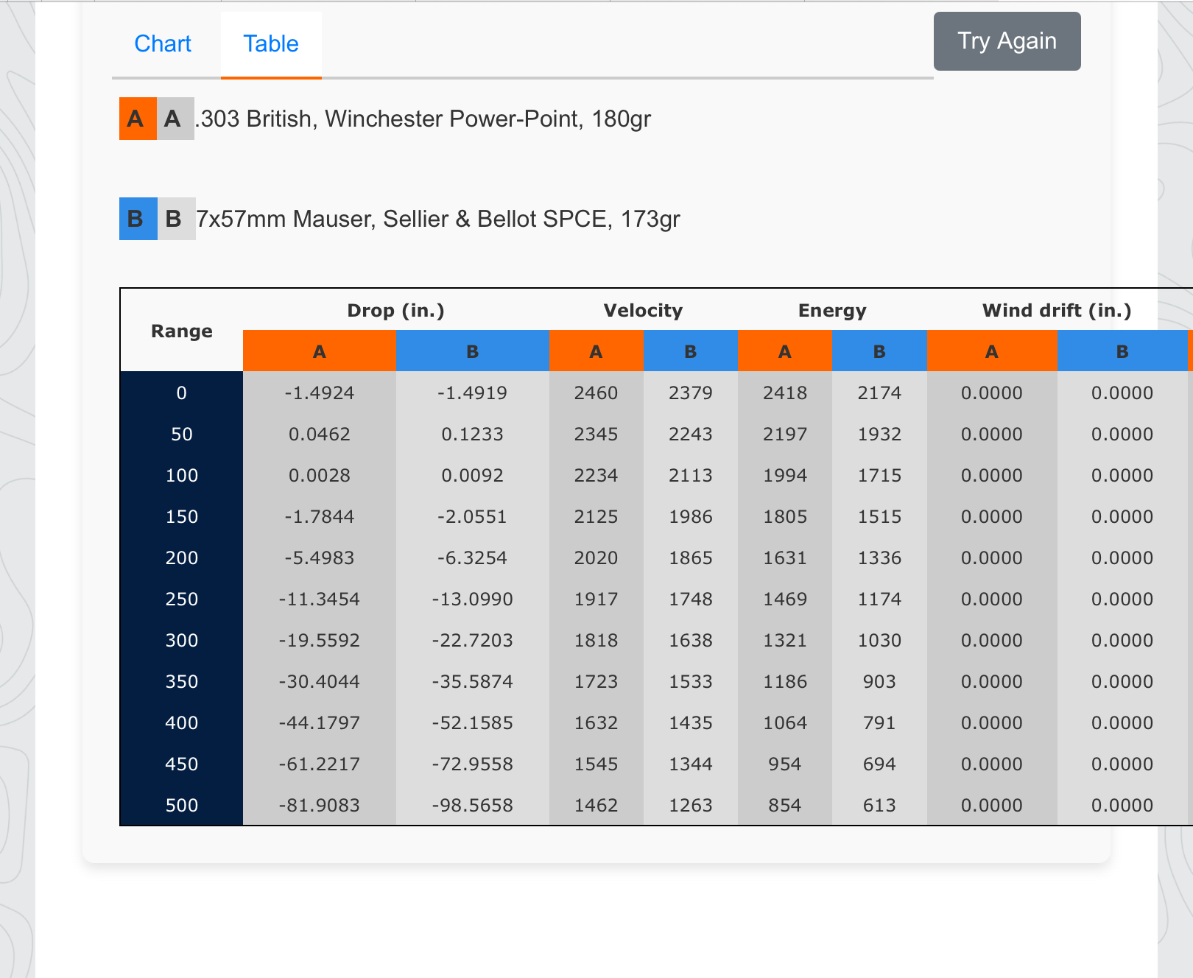Viewport: 1193px width, 978px height.
Task: Click drop value -98.5658
Action: [x=473, y=805]
